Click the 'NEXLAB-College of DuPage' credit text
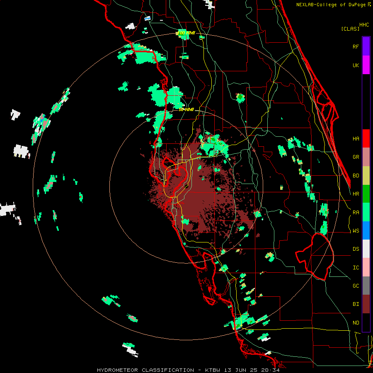 point(331,5)
